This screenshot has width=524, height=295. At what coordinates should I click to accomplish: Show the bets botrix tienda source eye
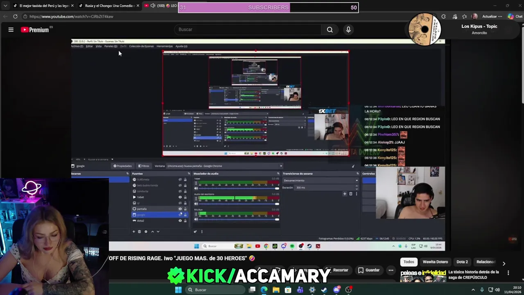click(180, 185)
